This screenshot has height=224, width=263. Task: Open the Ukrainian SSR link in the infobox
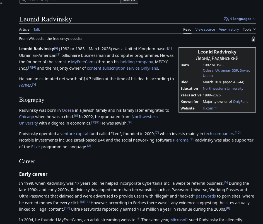[x=226, y=70]
